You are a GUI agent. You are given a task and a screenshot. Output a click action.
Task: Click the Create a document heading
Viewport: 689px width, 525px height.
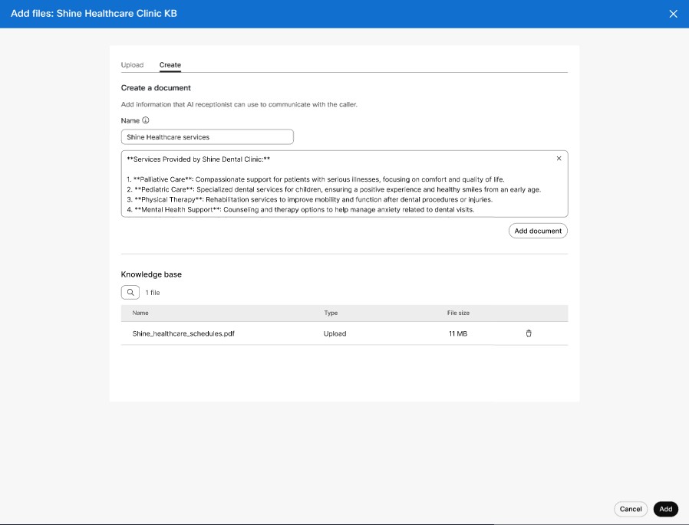point(156,88)
